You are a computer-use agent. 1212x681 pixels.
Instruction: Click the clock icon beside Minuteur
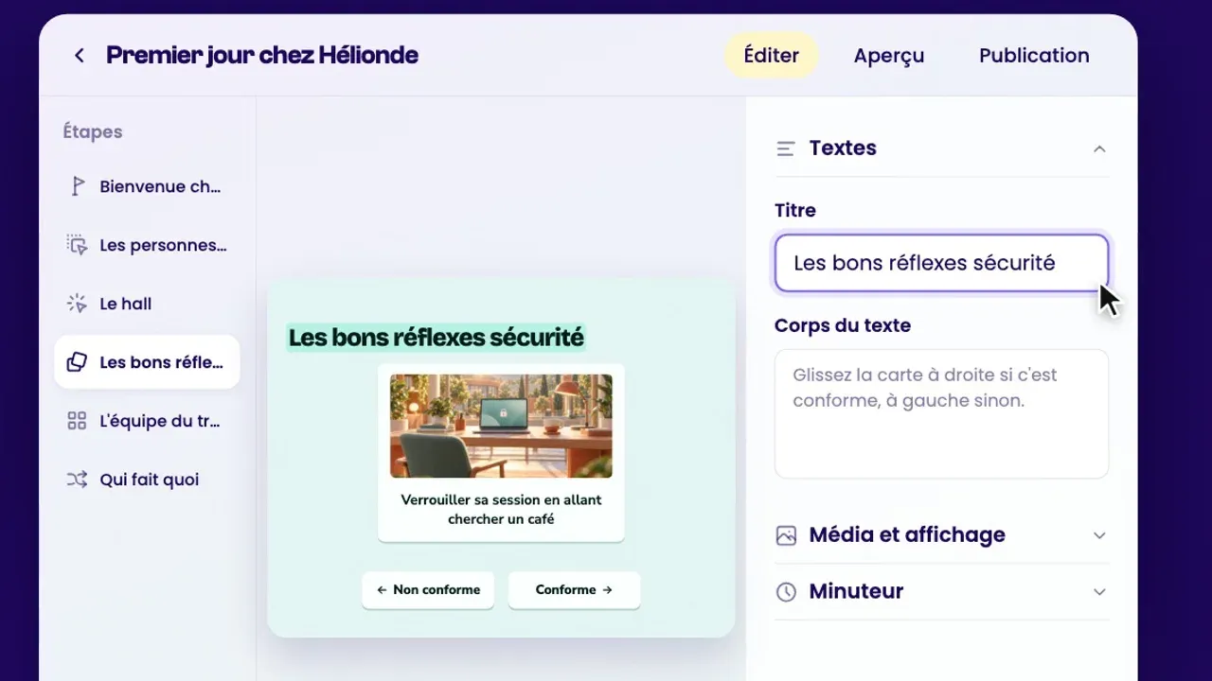786,592
